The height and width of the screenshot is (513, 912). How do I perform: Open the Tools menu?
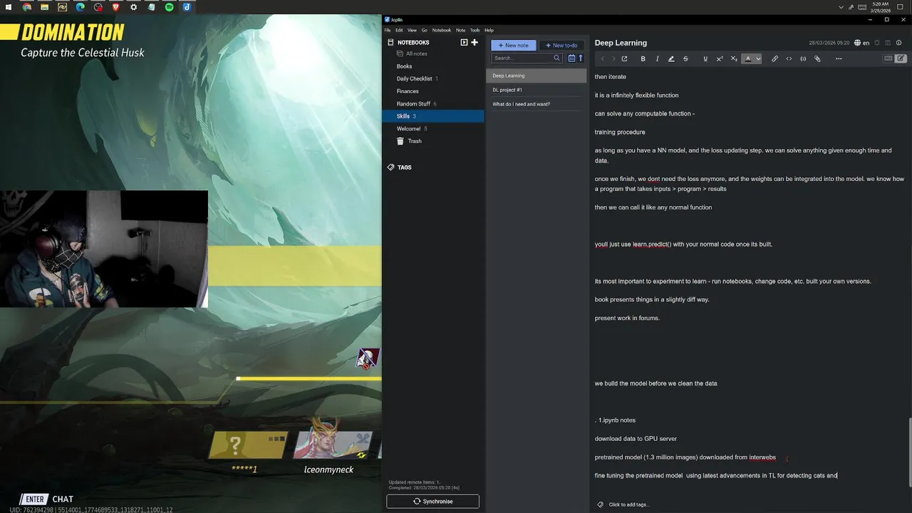click(475, 30)
